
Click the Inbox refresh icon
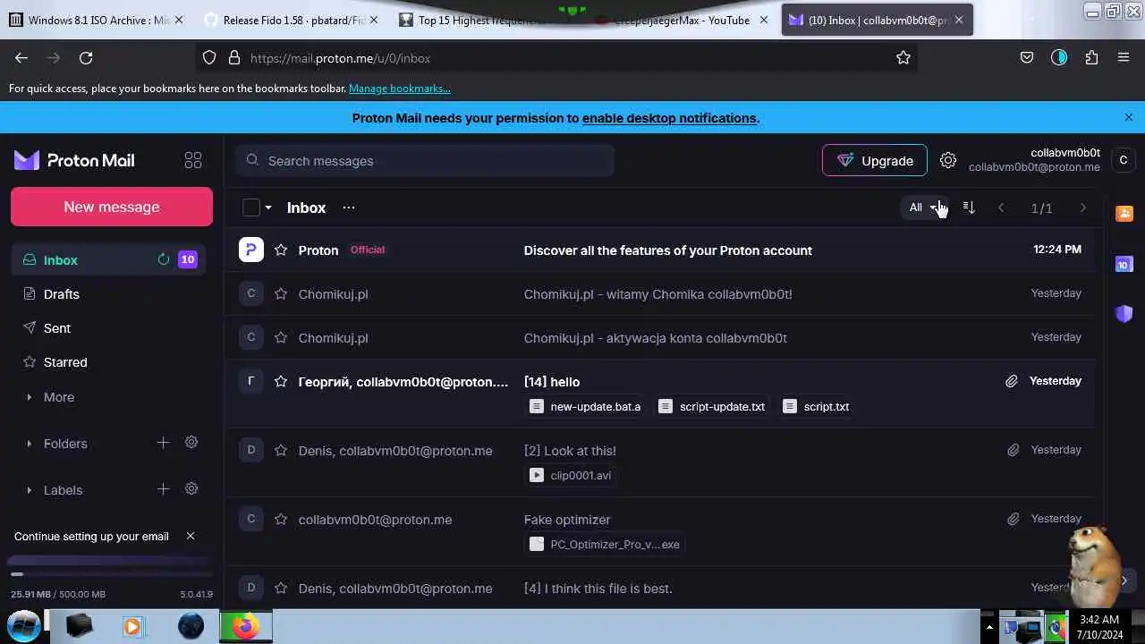164,259
